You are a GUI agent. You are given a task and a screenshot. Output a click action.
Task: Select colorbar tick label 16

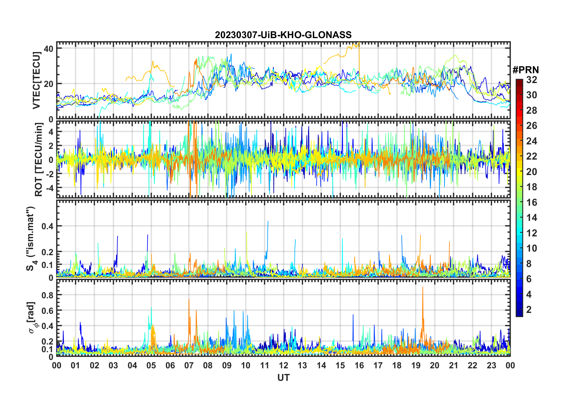coord(532,202)
